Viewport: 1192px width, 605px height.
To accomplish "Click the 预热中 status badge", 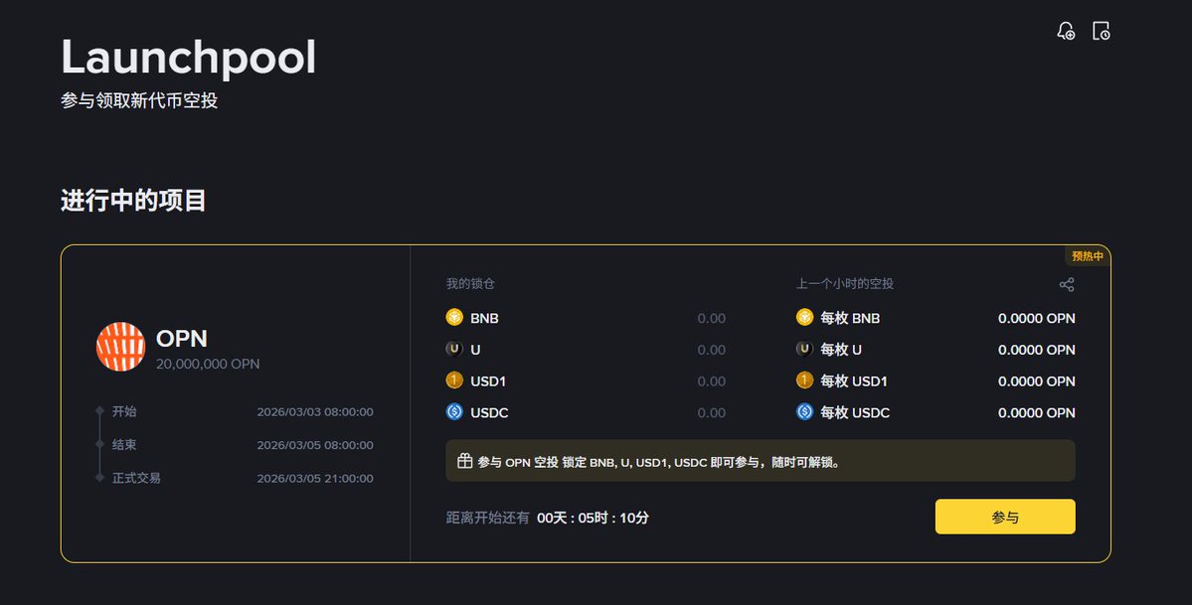I will tap(1087, 256).
